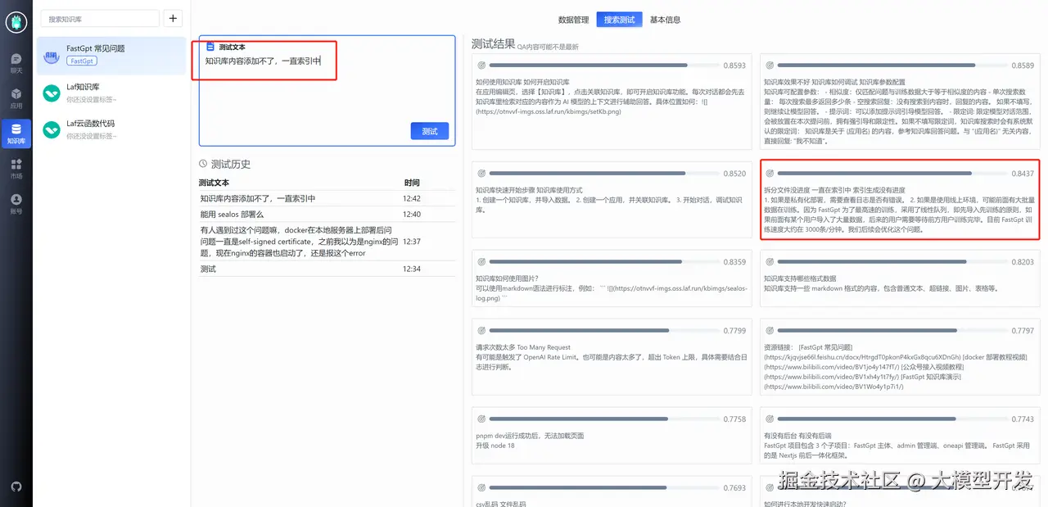Select the Laf云函数代码 knowledge base name
Image resolution: width=1048 pixels, height=507 pixels.
[x=90, y=123]
